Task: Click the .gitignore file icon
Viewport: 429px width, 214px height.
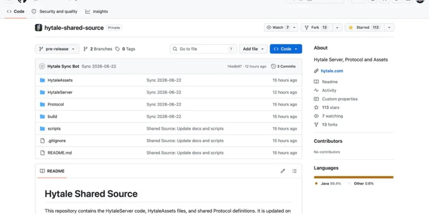Action: click(x=42, y=141)
